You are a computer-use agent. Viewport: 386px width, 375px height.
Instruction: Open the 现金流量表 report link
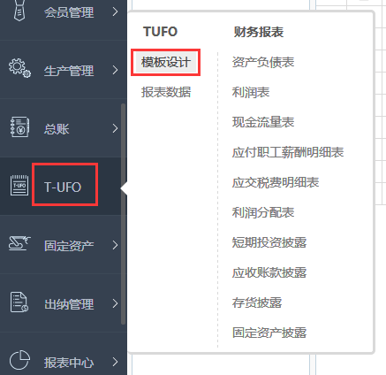pos(263,122)
